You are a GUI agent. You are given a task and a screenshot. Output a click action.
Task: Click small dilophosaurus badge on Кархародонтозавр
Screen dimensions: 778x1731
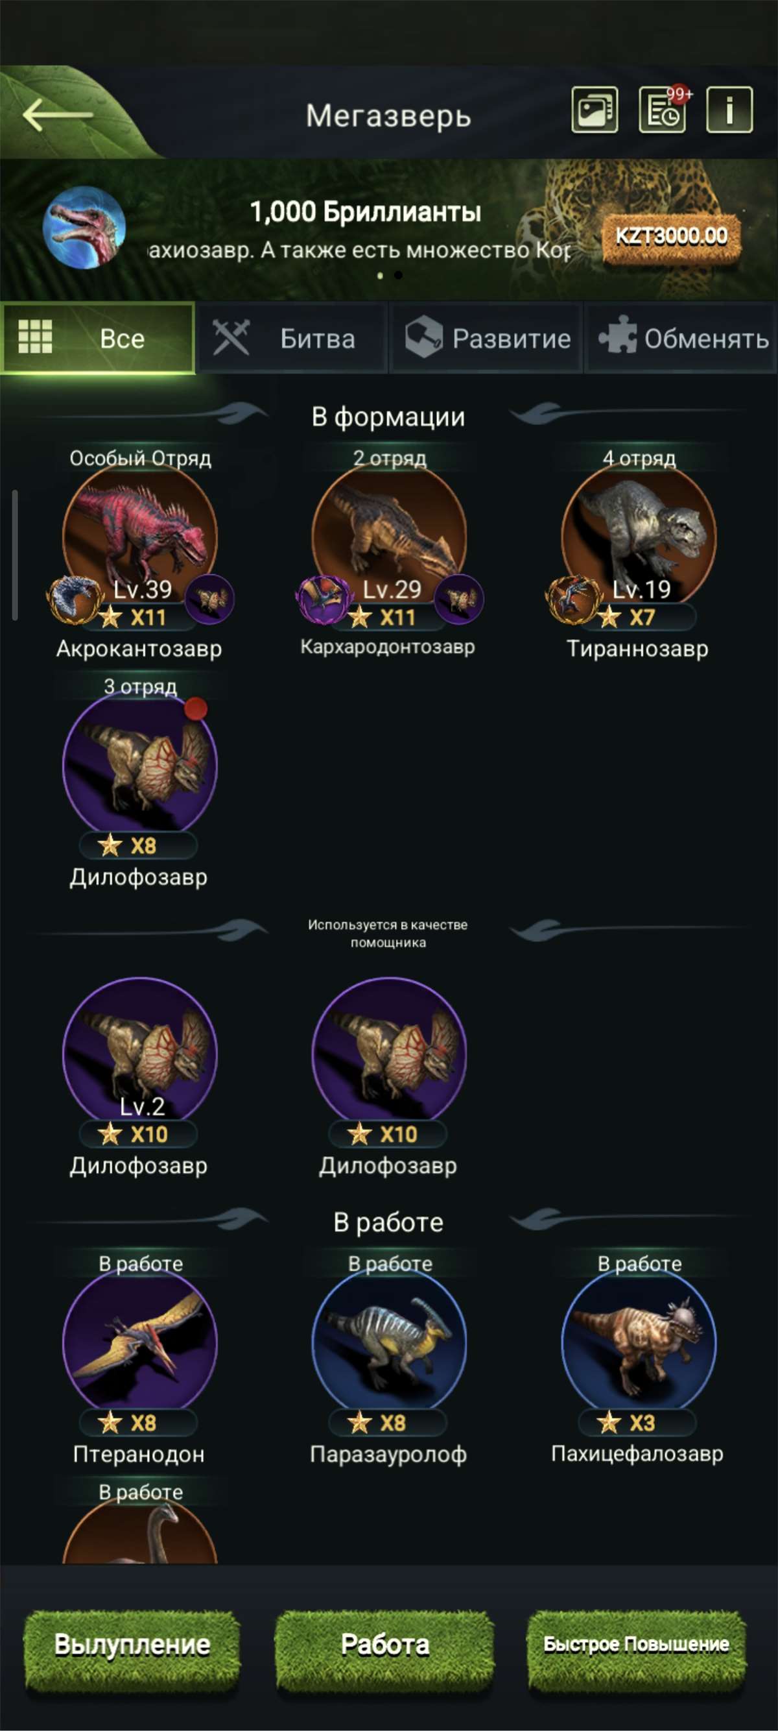point(459,598)
